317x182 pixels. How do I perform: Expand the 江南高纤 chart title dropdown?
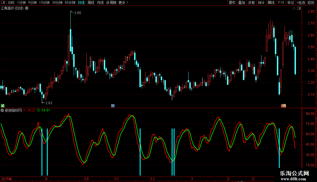click(27, 8)
